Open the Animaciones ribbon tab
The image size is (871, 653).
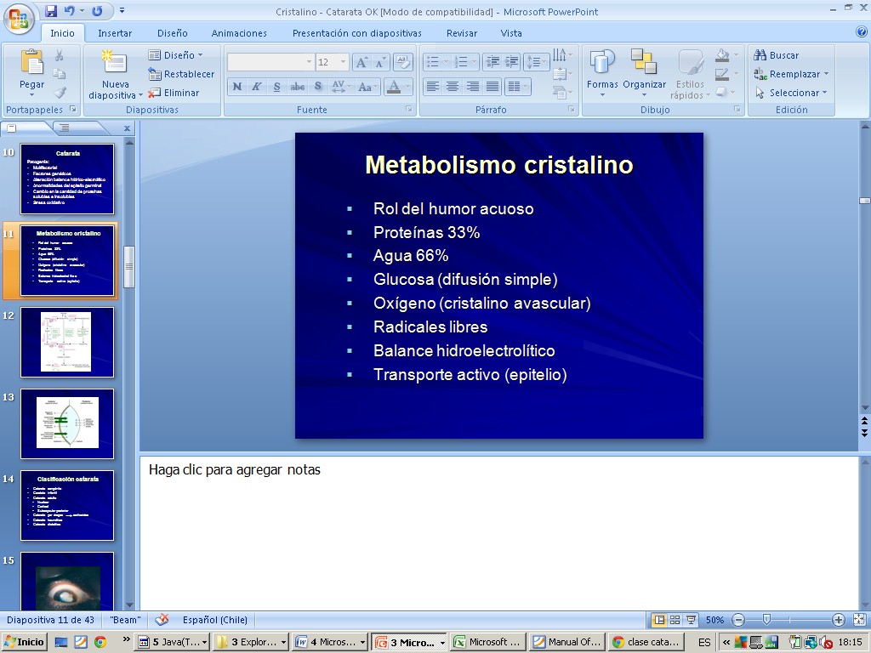[x=239, y=33]
